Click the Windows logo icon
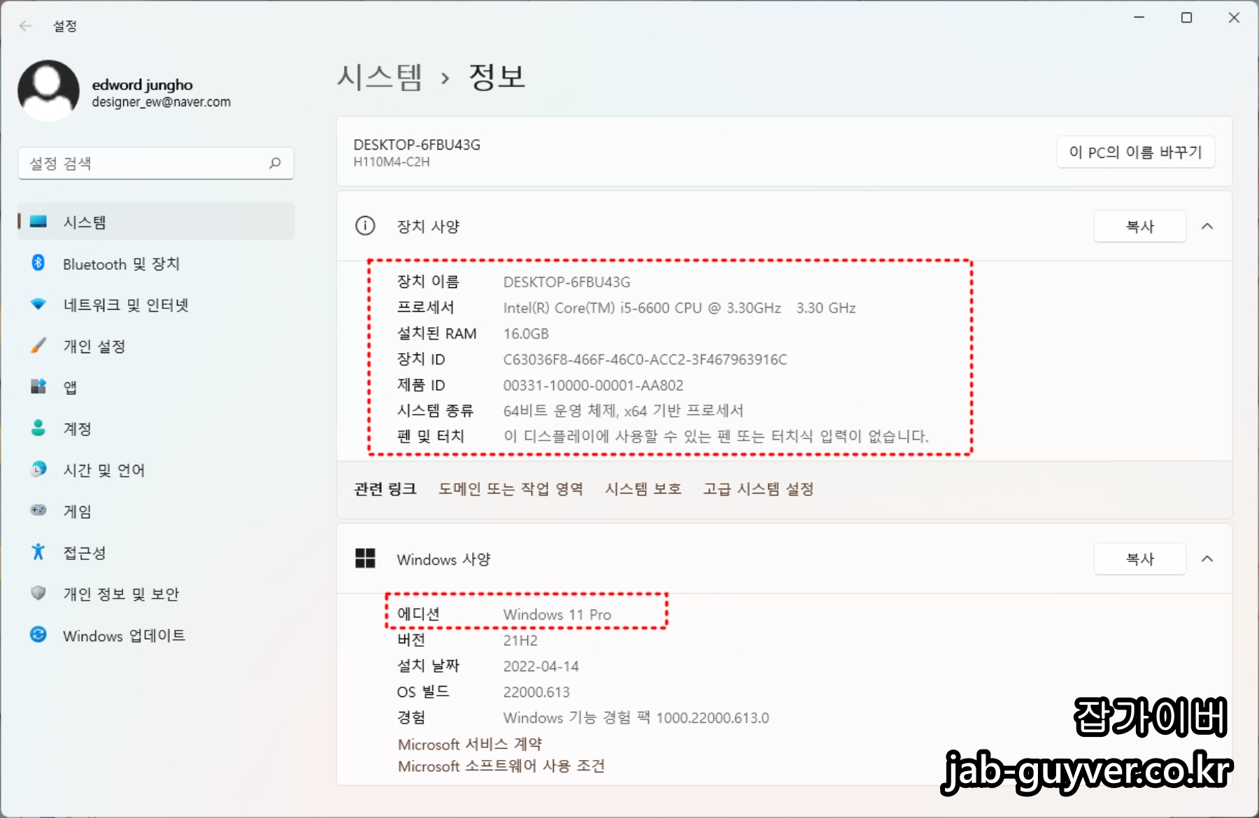This screenshot has height=818, width=1259. tap(365, 559)
